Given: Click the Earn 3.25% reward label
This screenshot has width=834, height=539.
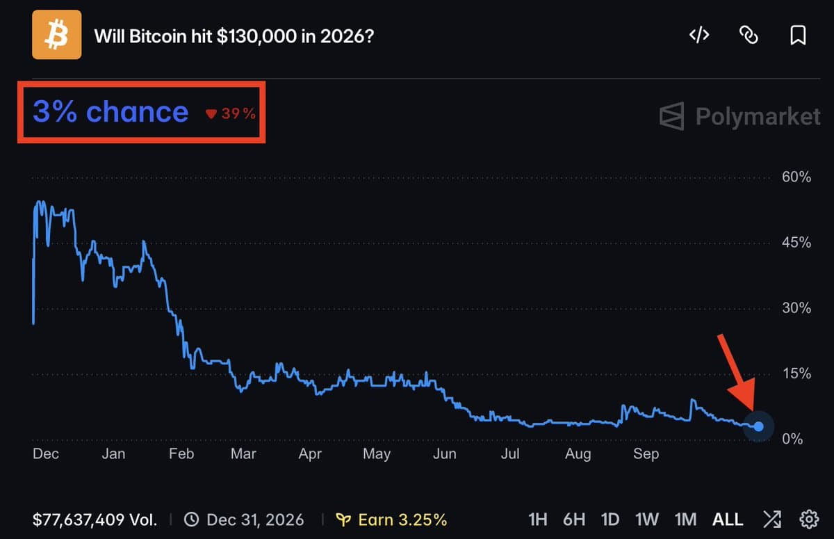Looking at the screenshot, I should (x=402, y=520).
